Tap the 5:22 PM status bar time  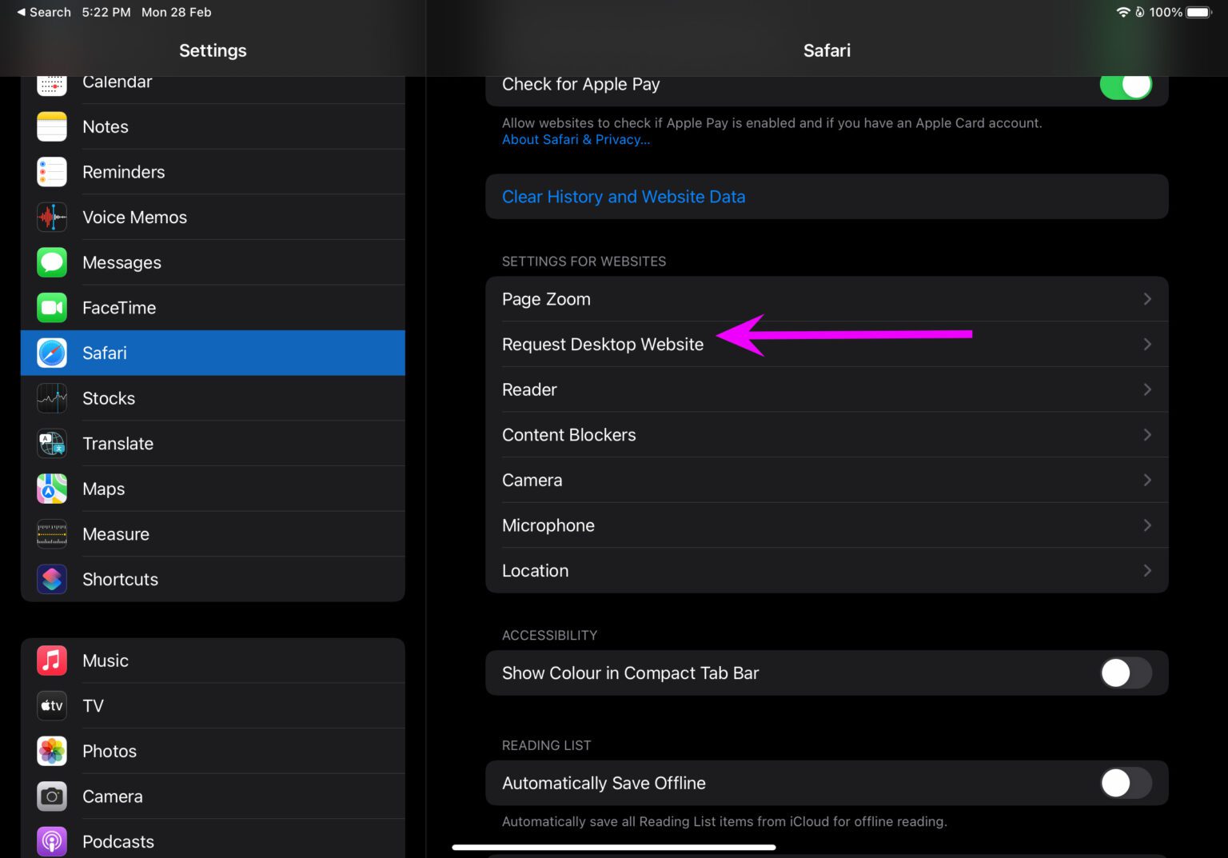point(105,12)
